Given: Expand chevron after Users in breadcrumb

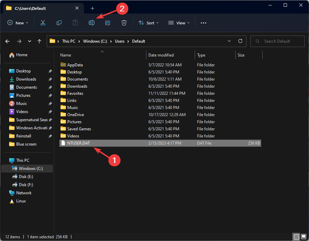Looking at the screenshot, I should tap(128, 41).
